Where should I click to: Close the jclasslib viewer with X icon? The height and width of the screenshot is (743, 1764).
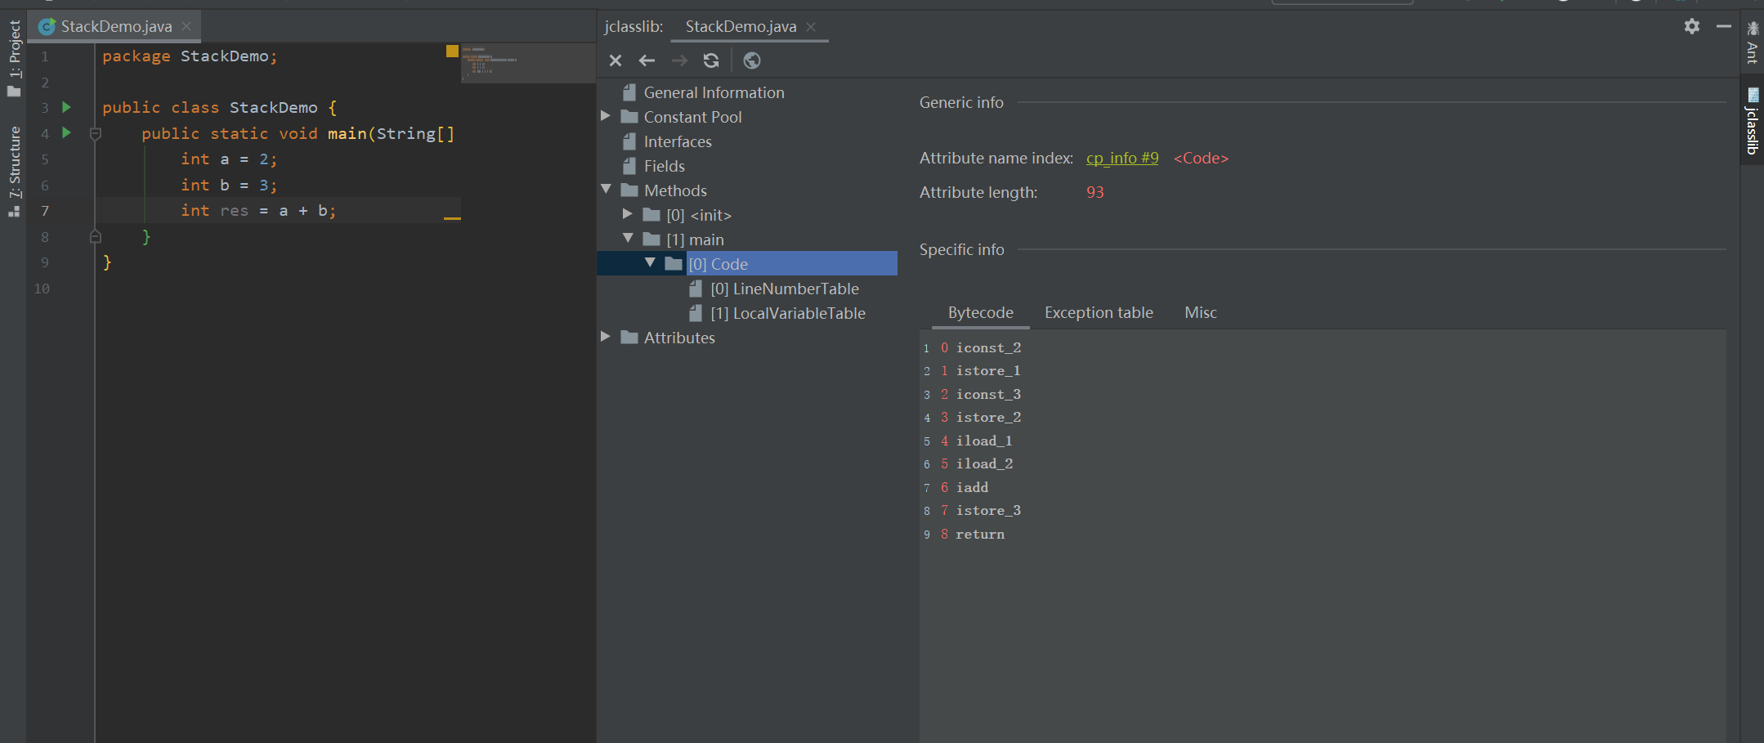coord(616,60)
